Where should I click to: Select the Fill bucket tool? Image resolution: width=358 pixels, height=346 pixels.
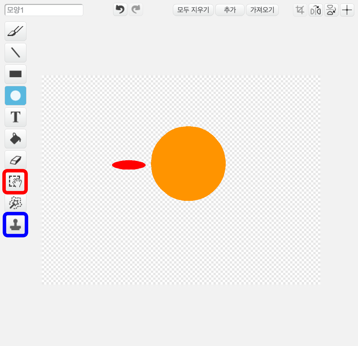point(15,138)
